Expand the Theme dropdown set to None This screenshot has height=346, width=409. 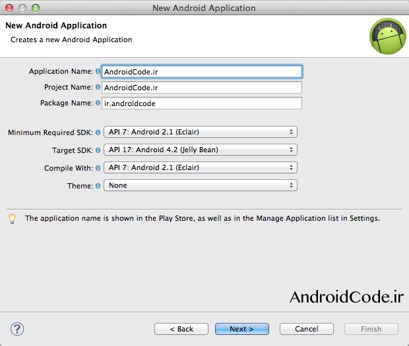(201, 186)
